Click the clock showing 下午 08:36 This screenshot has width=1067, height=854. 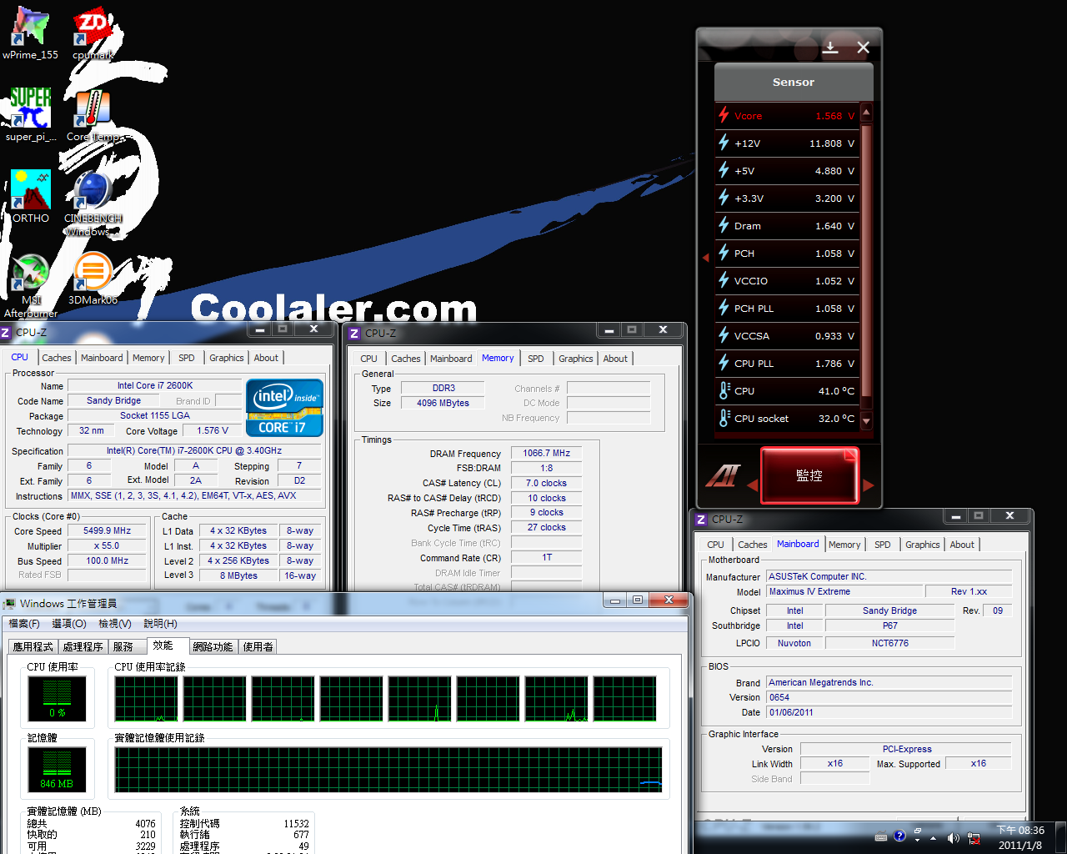[x=1020, y=830]
